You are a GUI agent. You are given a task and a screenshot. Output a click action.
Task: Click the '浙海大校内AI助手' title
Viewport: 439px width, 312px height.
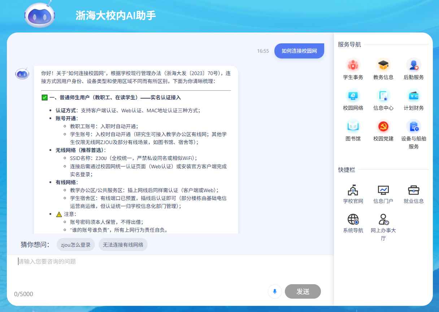pyautogui.click(x=116, y=15)
